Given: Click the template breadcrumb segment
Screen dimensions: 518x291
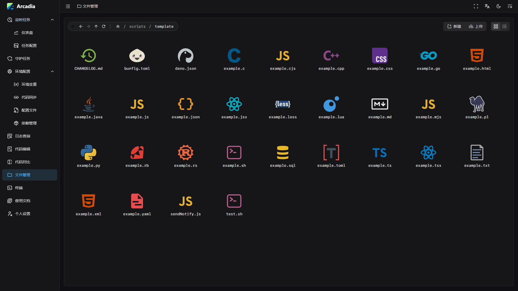Looking at the screenshot, I should (x=164, y=26).
